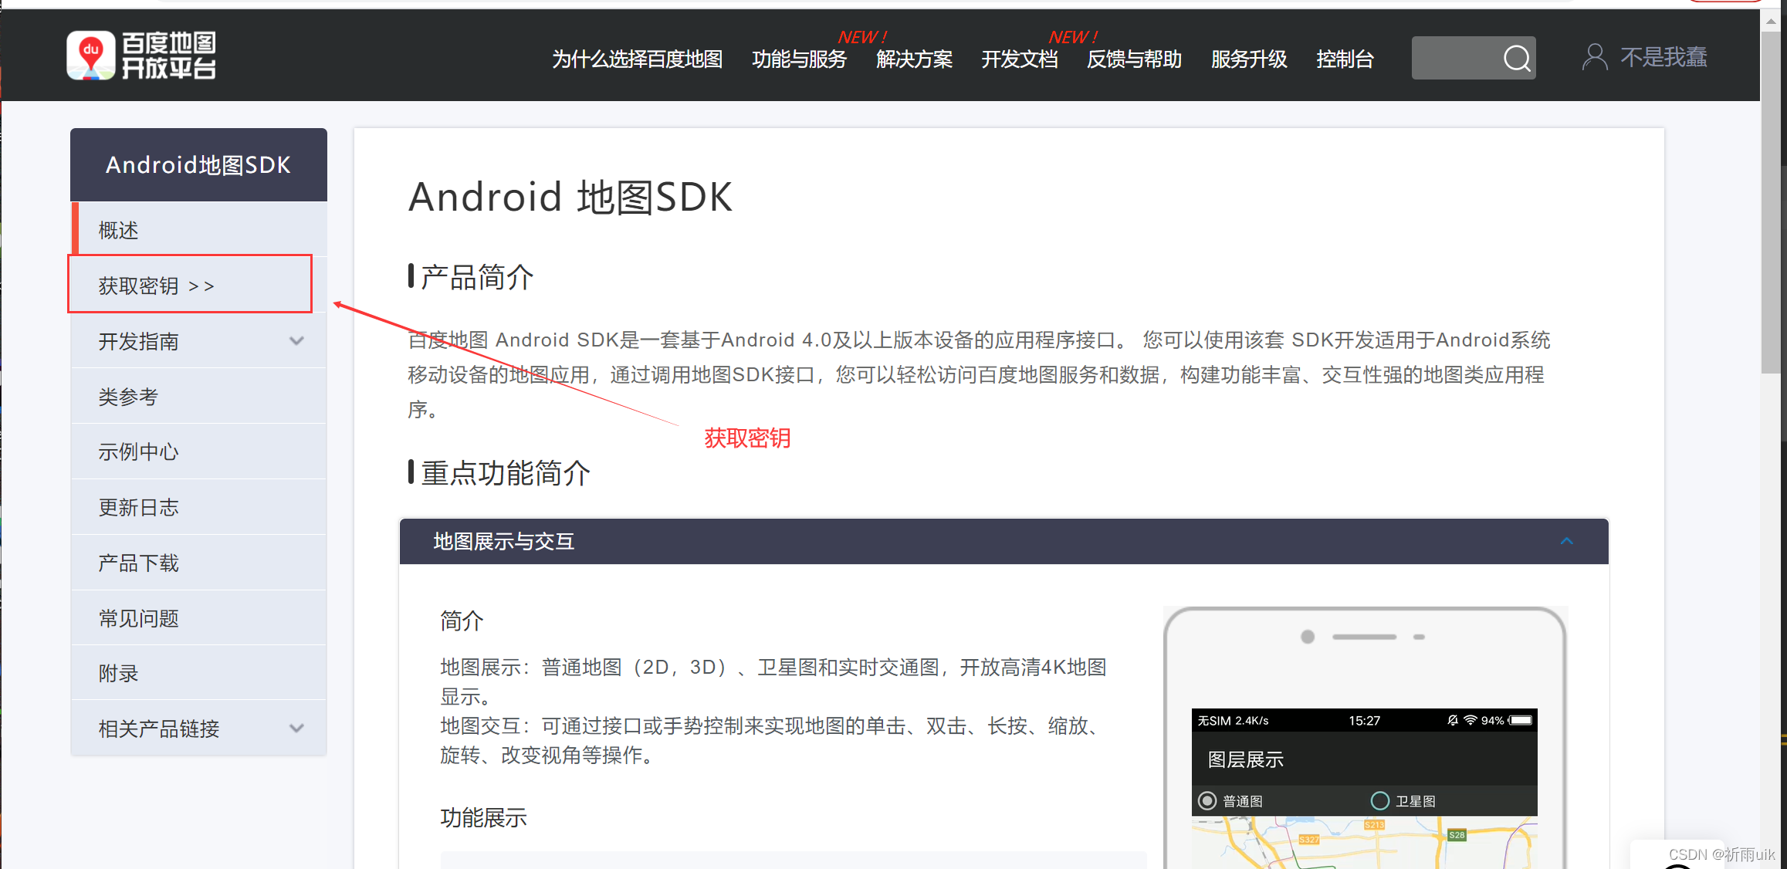1787x869 pixels.
Task: Open 示例中心 sidebar item
Action: pos(199,451)
